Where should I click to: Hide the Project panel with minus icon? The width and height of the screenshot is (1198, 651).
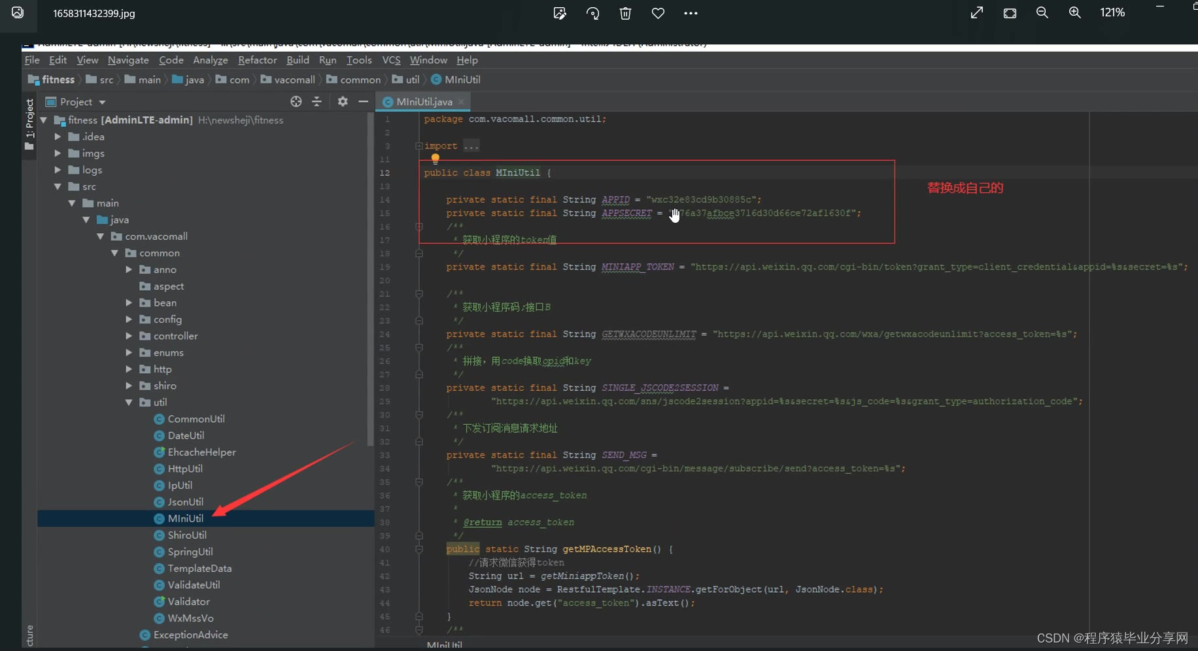pos(363,101)
